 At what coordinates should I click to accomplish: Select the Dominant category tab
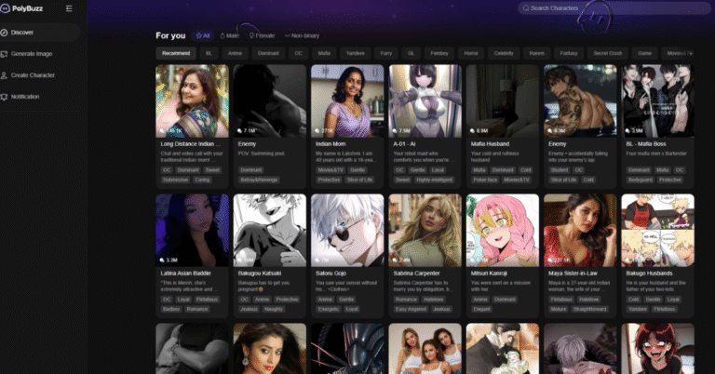tap(268, 53)
